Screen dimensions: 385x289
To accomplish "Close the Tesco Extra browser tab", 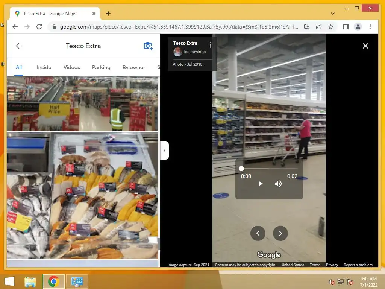I will [94, 14].
